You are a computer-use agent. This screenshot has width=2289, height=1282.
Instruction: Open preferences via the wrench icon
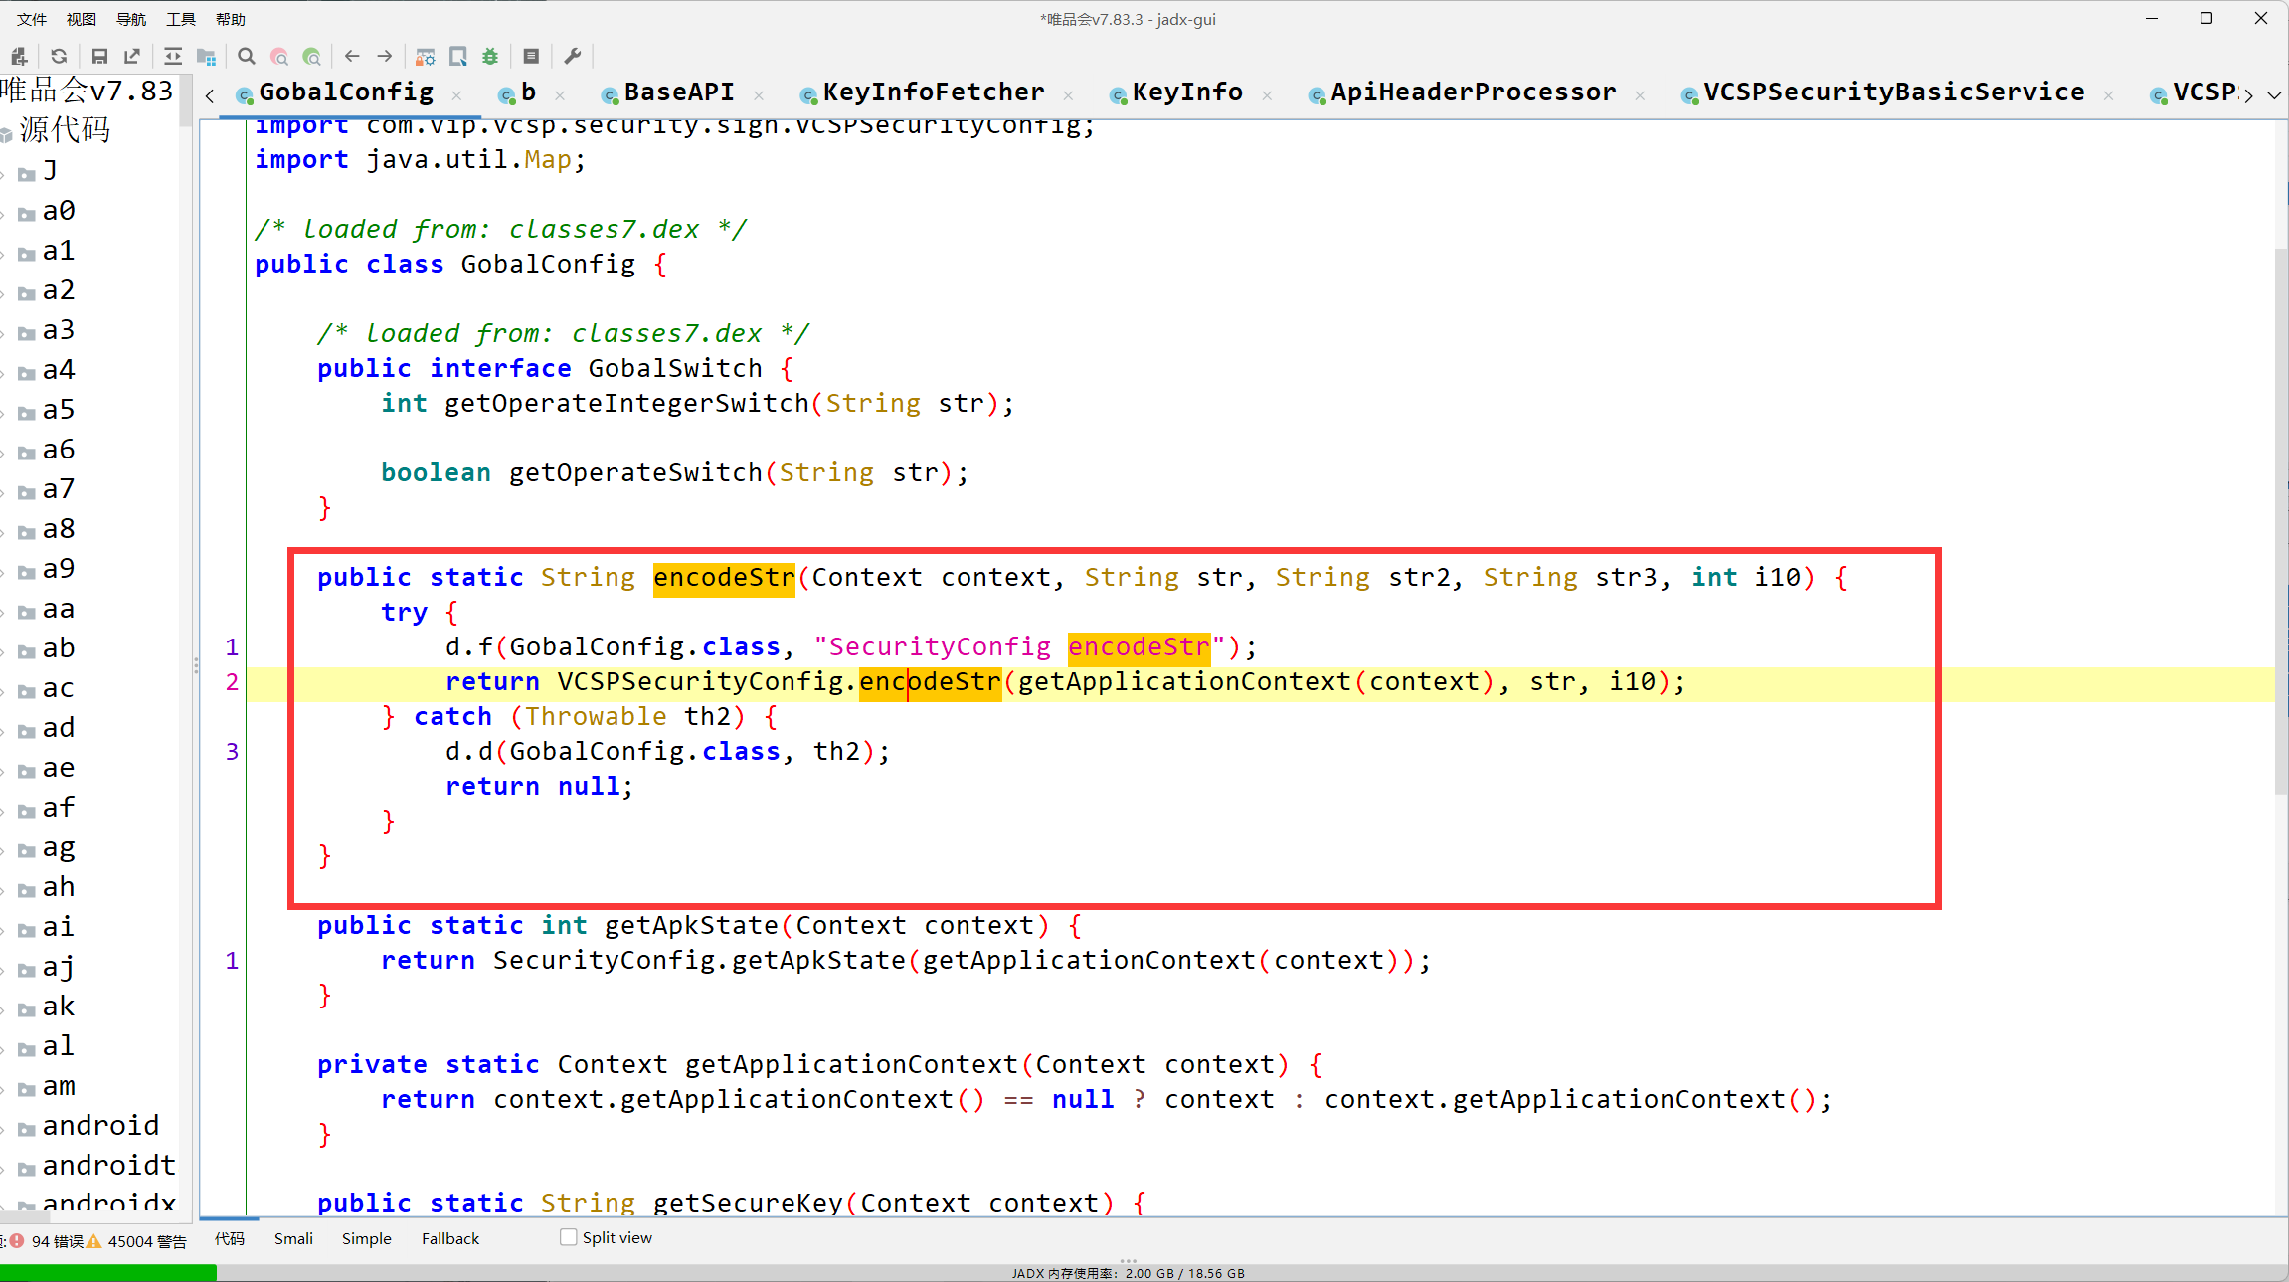[572, 57]
